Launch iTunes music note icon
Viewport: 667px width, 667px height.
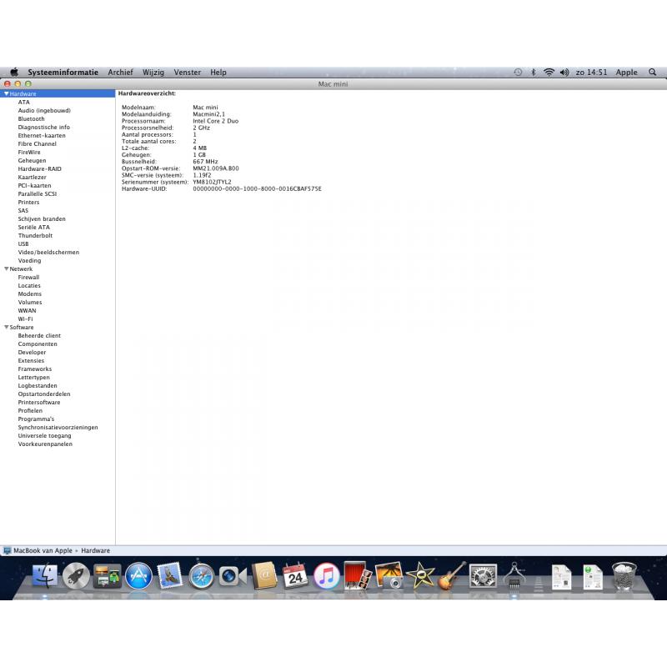click(x=327, y=576)
